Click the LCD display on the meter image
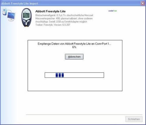 point(26,15)
